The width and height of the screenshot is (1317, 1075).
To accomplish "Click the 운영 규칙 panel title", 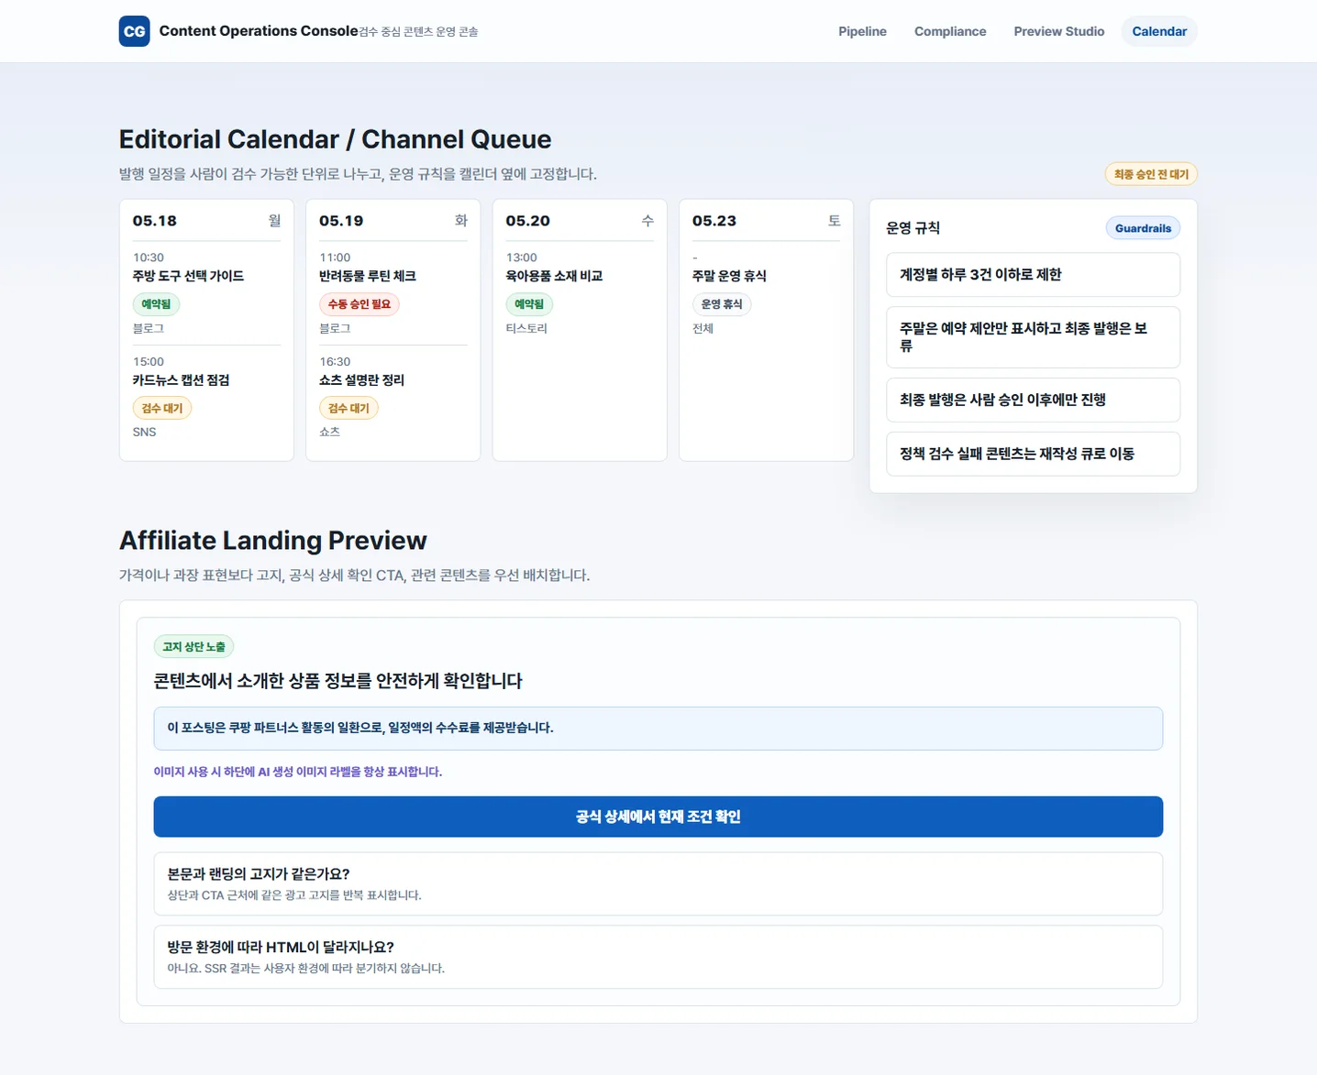I will [913, 228].
